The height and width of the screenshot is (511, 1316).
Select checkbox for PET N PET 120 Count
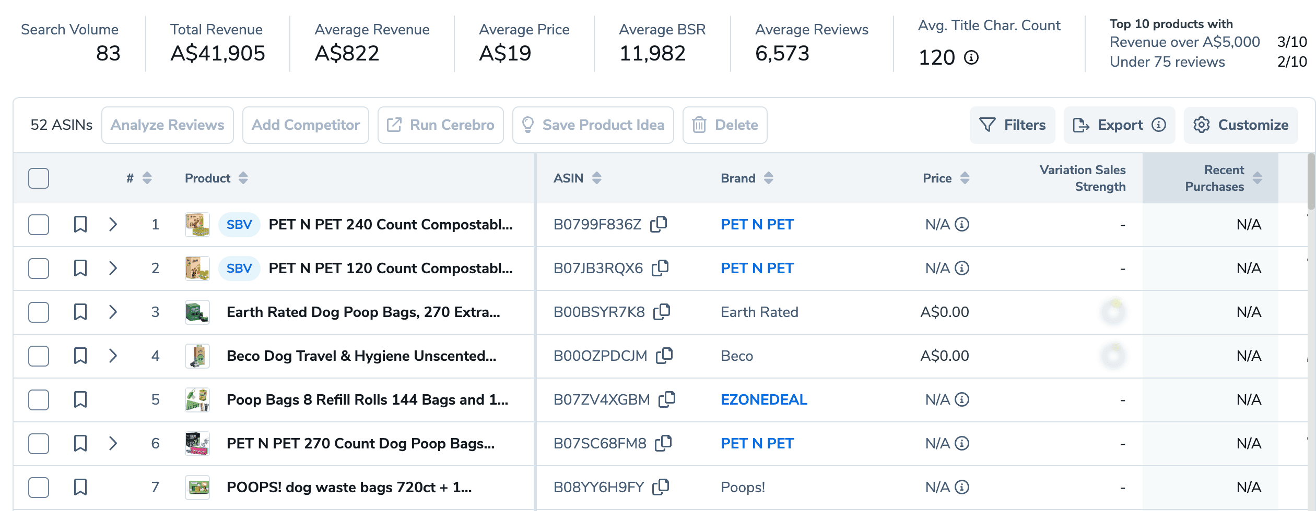tap(39, 268)
